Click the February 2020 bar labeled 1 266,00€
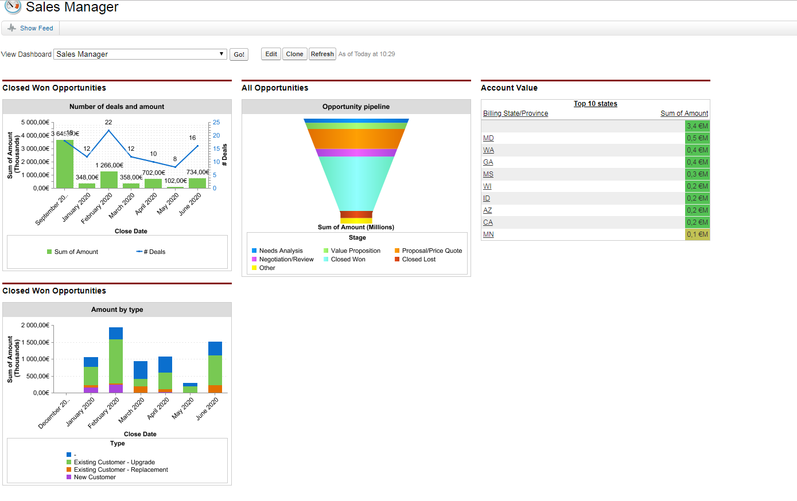 (109, 179)
